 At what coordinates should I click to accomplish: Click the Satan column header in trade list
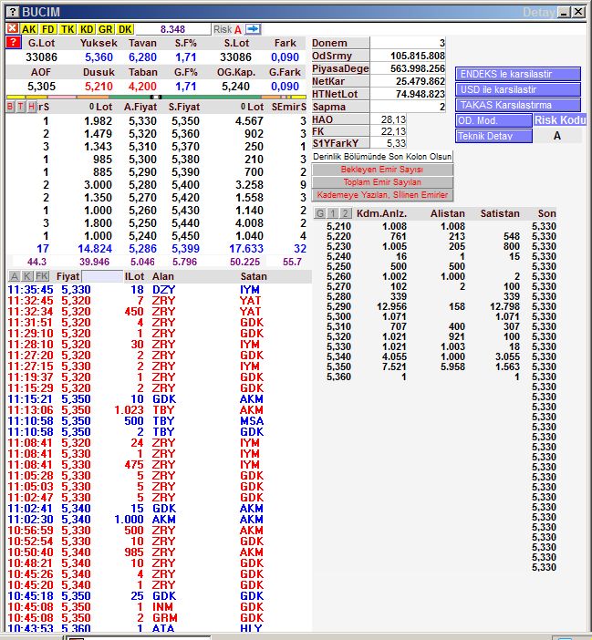point(254,276)
